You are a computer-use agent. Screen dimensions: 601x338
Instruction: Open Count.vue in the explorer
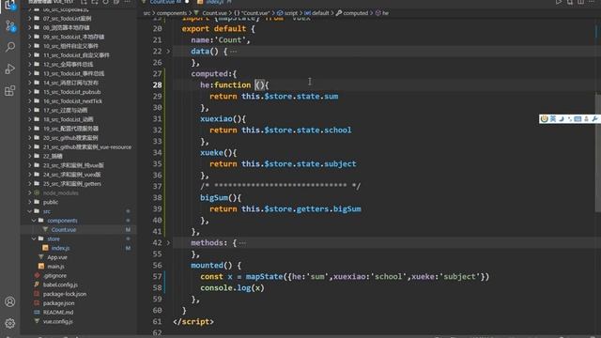click(64, 229)
